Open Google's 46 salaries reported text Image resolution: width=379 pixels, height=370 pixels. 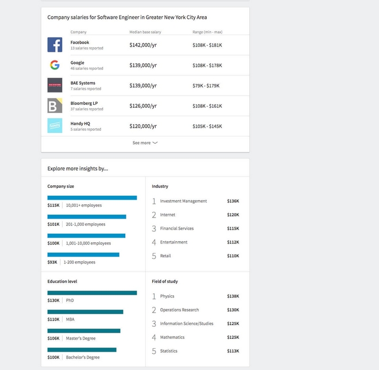click(x=87, y=68)
